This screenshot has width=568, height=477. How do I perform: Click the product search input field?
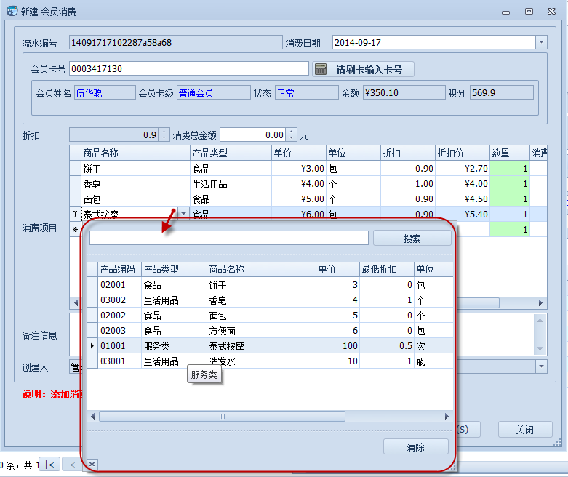pos(229,238)
